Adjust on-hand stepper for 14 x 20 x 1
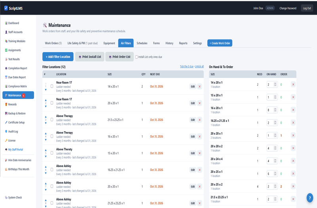Image resolution: width=317 pixels, height=208 pixels. [x=275, y=85]
